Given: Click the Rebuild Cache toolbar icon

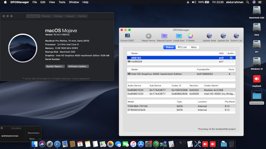Looking at the screenshot, I should [164, 36].
